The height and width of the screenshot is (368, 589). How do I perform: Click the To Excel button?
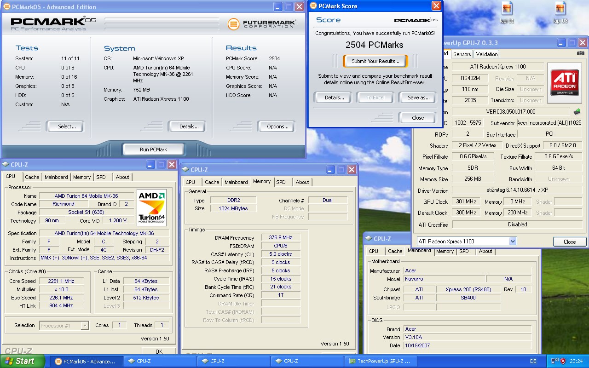click(375, 98)
